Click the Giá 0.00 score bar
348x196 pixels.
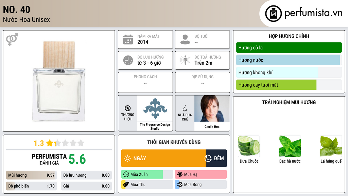[x=86, y=186]
